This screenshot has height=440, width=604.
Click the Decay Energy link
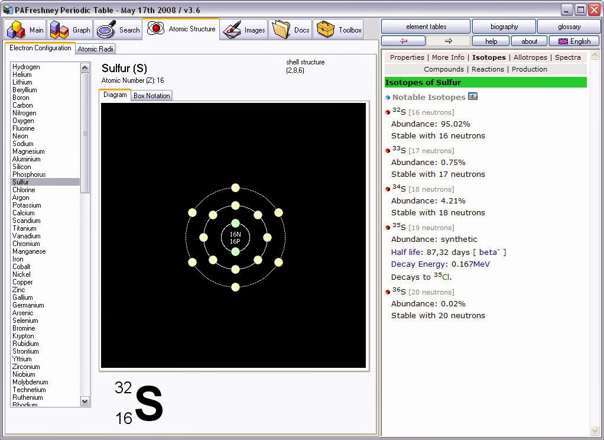coord(419,264)
